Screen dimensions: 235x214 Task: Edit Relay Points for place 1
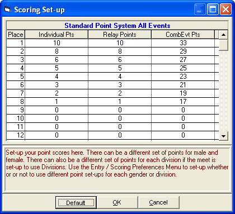[120, 43]
